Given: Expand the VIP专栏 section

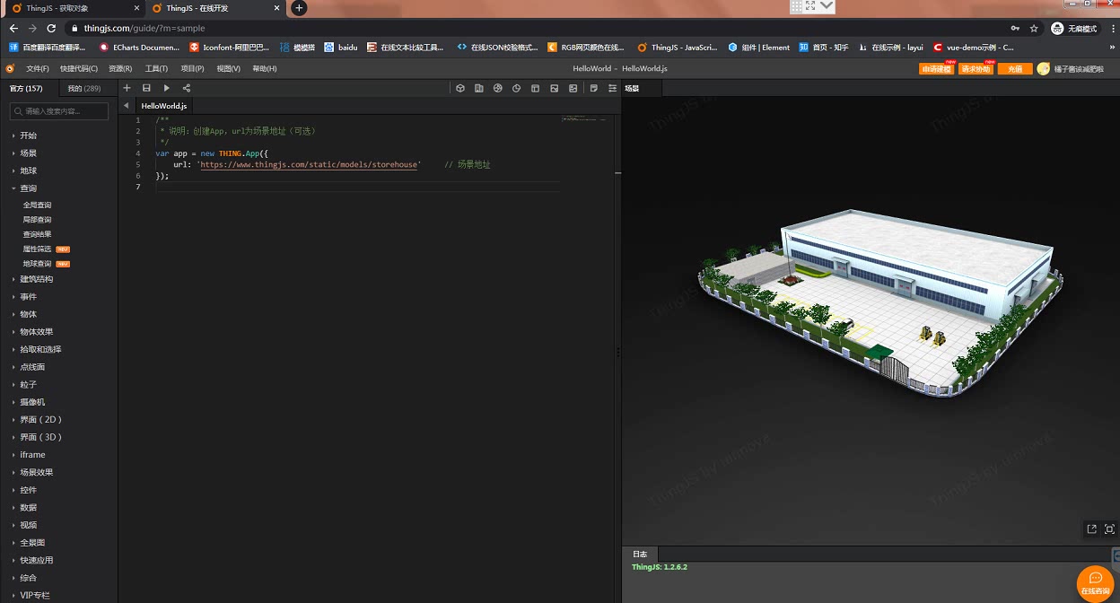Looking at the screenshot, I should 32,594.
